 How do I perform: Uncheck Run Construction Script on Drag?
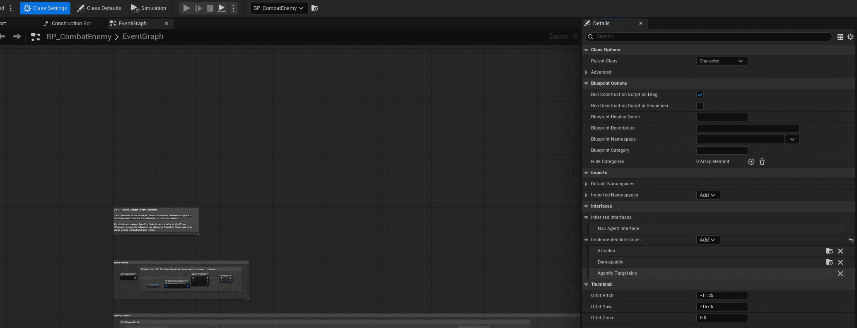(x=700, y=95)
